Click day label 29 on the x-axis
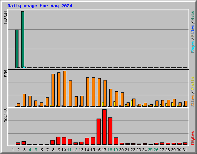 173,150
